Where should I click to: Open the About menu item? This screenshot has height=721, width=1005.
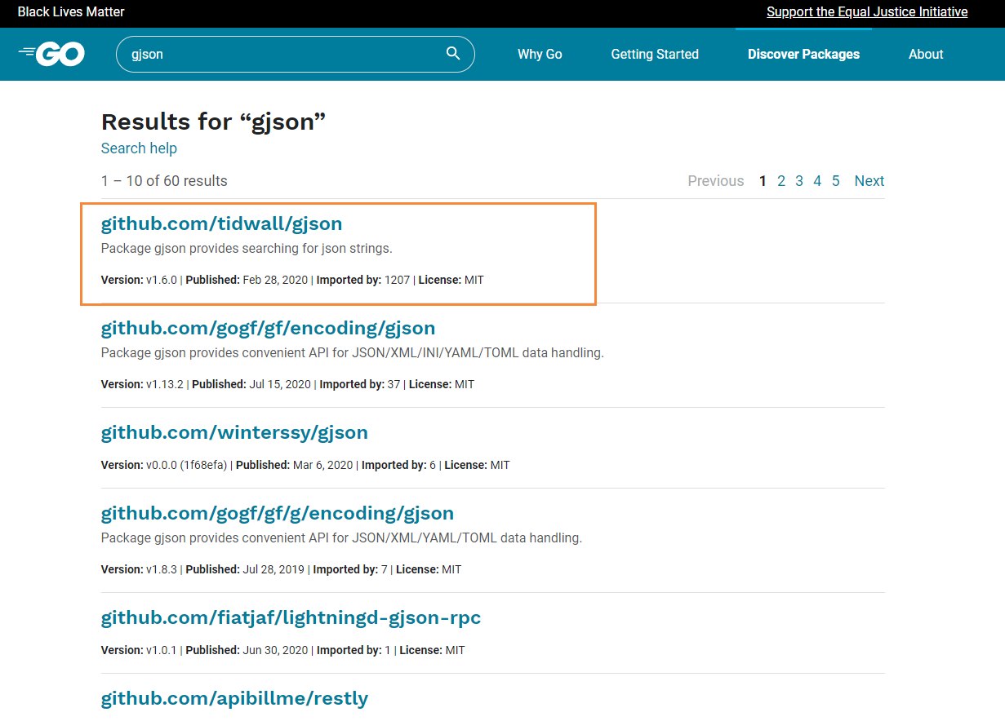(926, 54)
